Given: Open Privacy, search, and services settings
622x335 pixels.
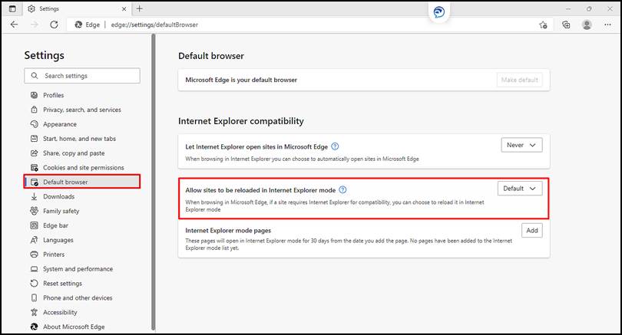Looking at the screenshot, I should (81, 110).
